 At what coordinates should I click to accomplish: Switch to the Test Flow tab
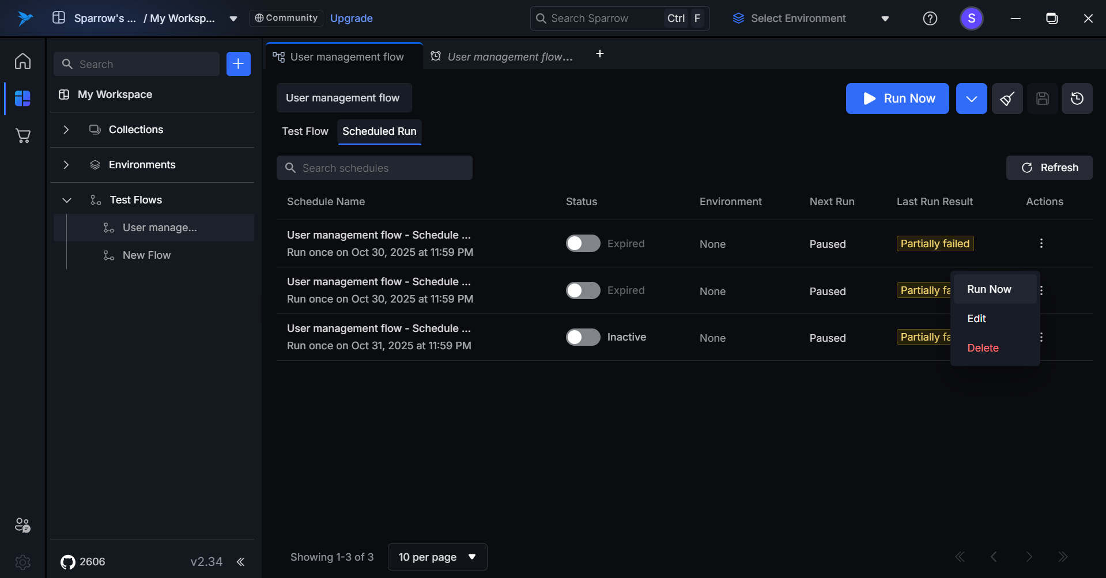coord(305,131)
